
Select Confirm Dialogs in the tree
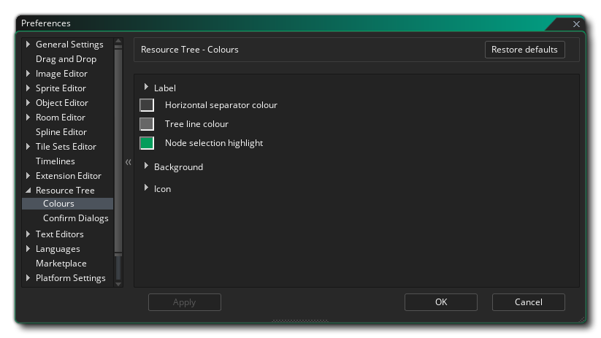[x=75, y=218]
